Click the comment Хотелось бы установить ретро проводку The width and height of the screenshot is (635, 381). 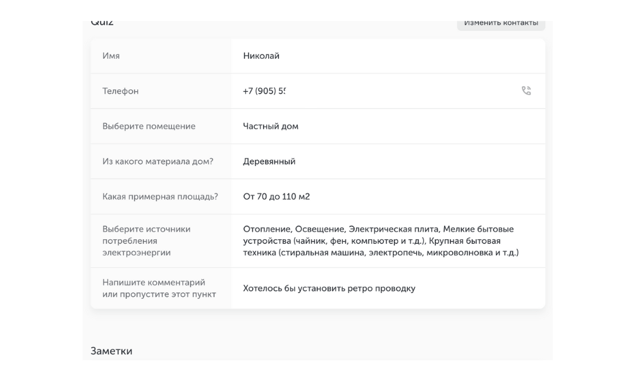point(330,289)
